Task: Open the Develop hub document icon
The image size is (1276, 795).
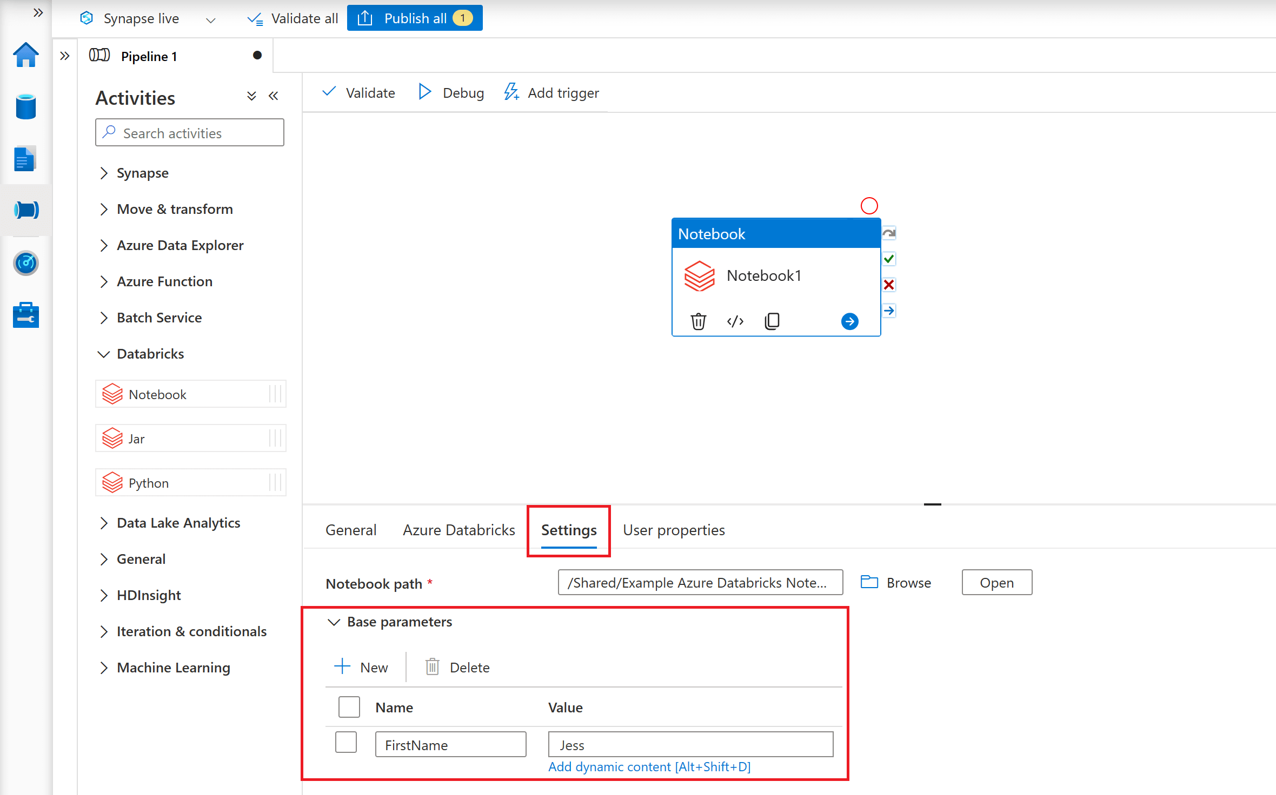Action: pos(25,159)
